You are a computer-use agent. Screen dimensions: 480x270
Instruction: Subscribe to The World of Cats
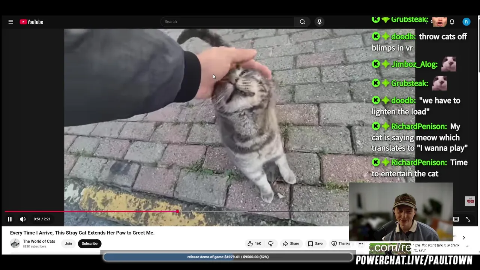(x=90, y=243)
